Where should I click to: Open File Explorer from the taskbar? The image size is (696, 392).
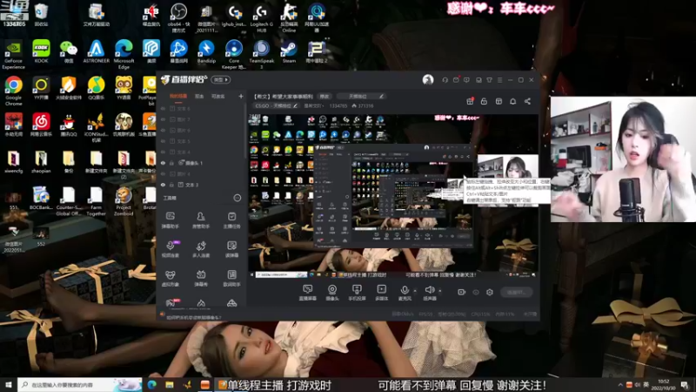click(x=170, y=384)
